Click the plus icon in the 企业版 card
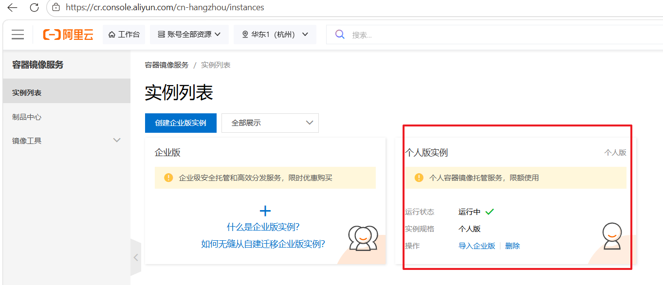663x285 pixels. (265, 211)
